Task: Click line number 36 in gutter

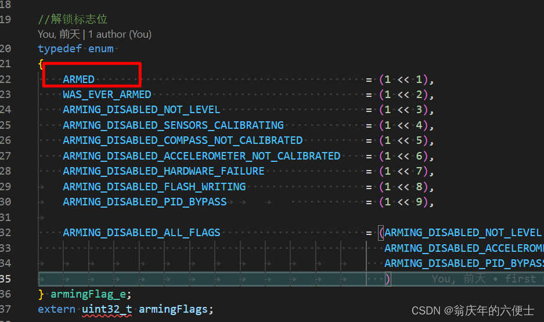Action: [x=6, y=294]
